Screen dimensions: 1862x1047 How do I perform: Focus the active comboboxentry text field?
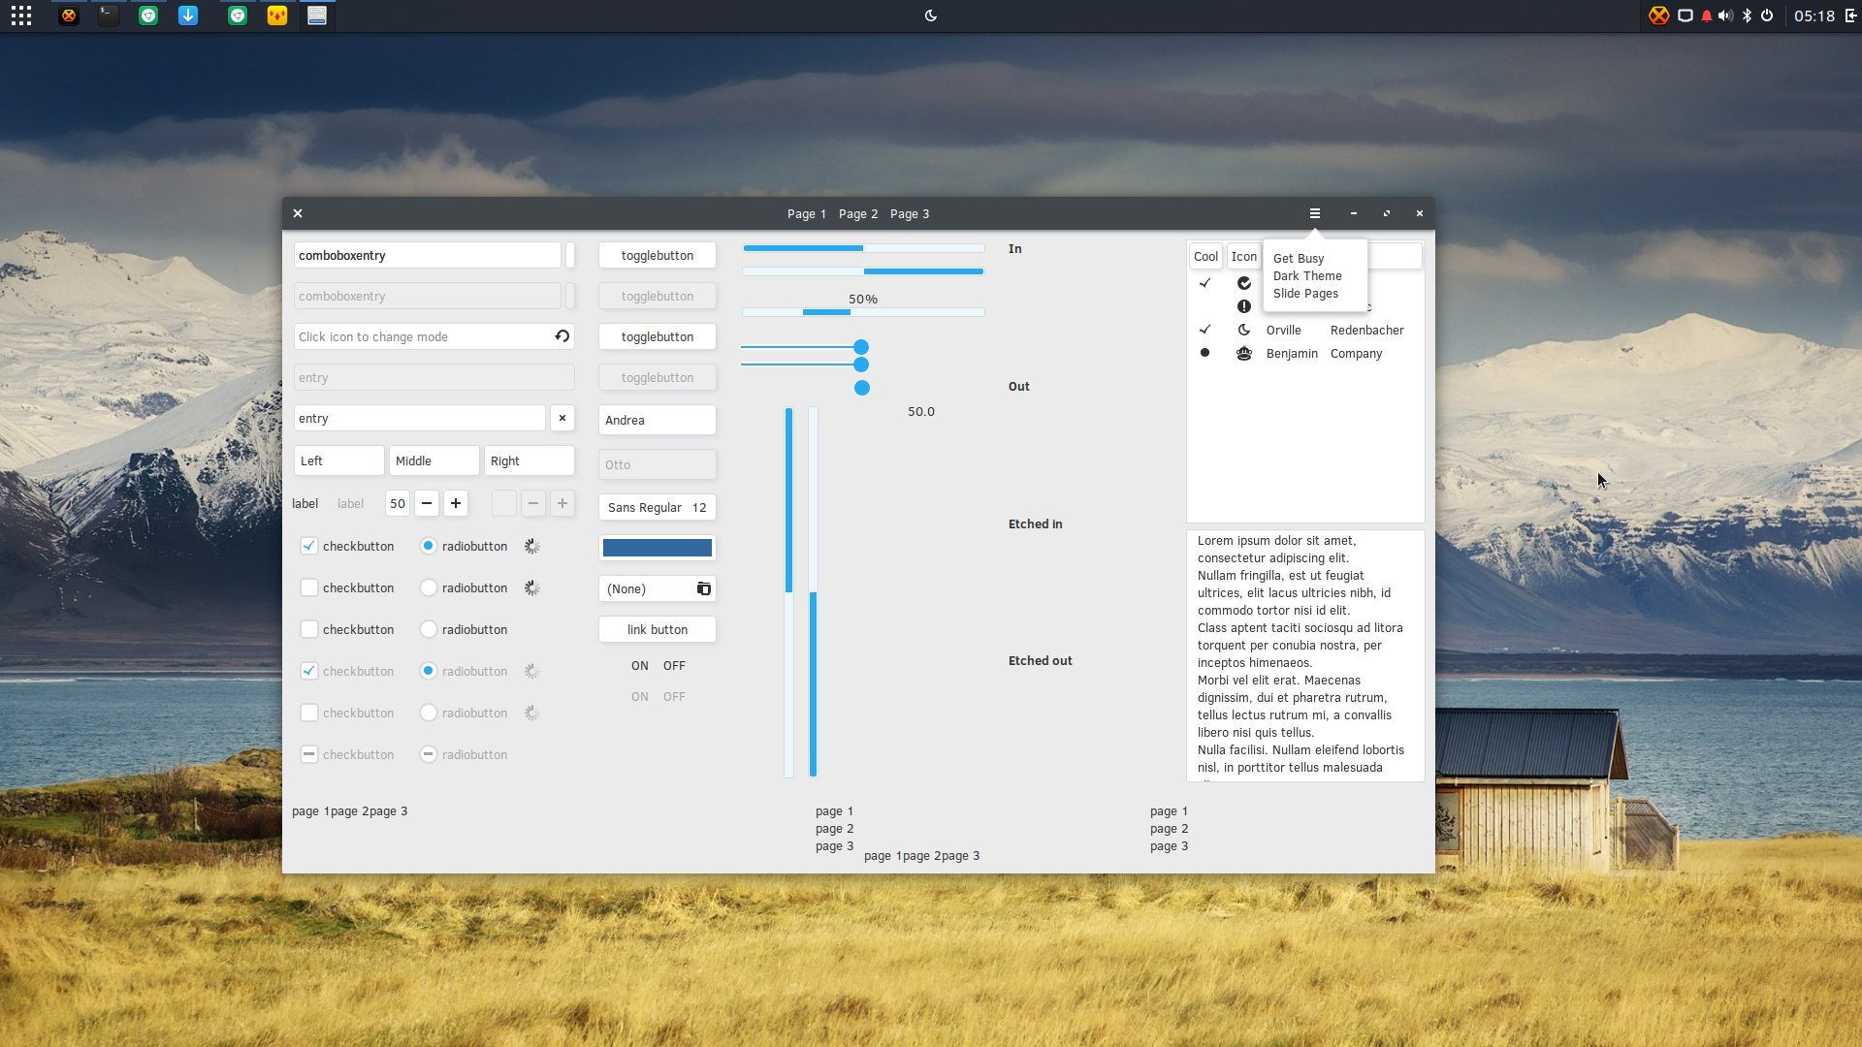tap(427, 255)
